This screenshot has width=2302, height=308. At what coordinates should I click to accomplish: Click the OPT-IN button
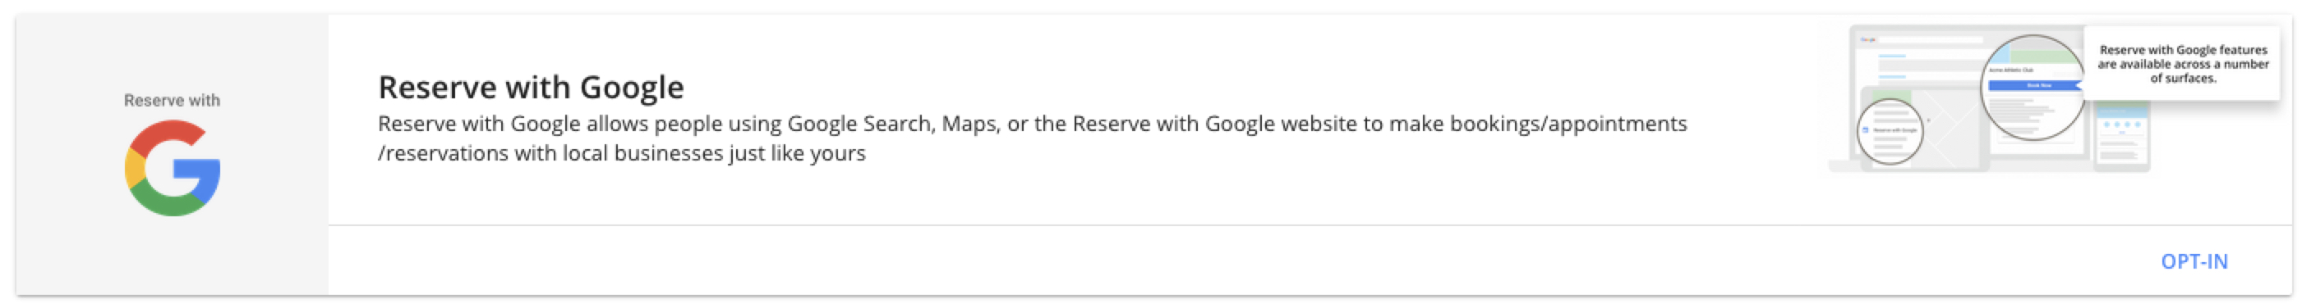(x=2194, y=261)
